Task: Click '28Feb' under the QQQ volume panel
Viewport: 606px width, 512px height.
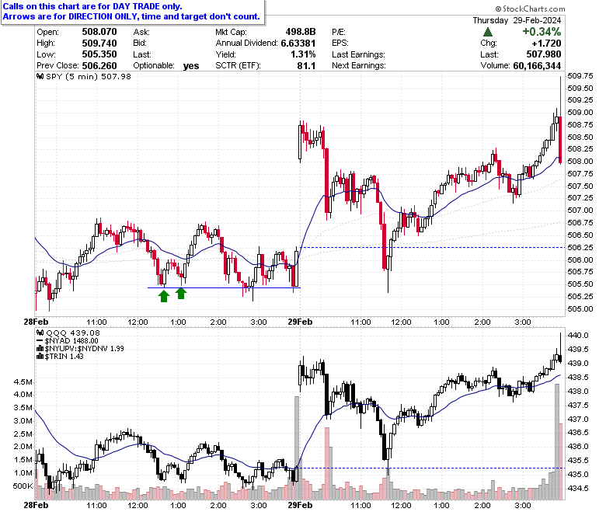Action: (x=36, y=505)
